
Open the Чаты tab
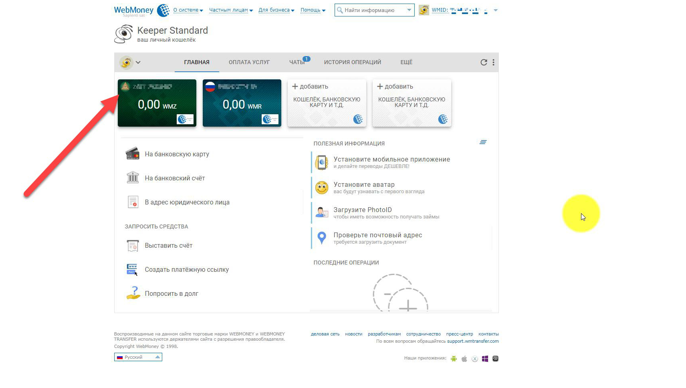(297, 62)
